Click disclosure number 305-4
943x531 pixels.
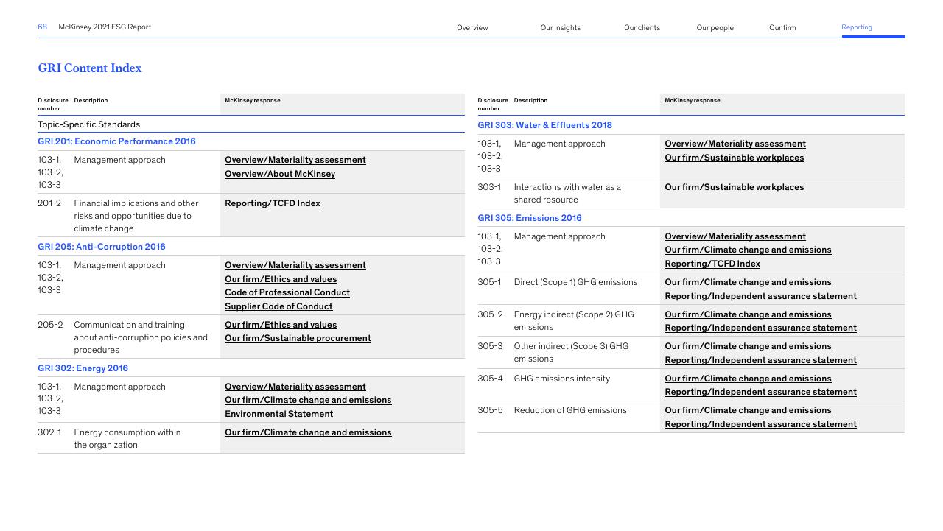click(x=490, y=379)
